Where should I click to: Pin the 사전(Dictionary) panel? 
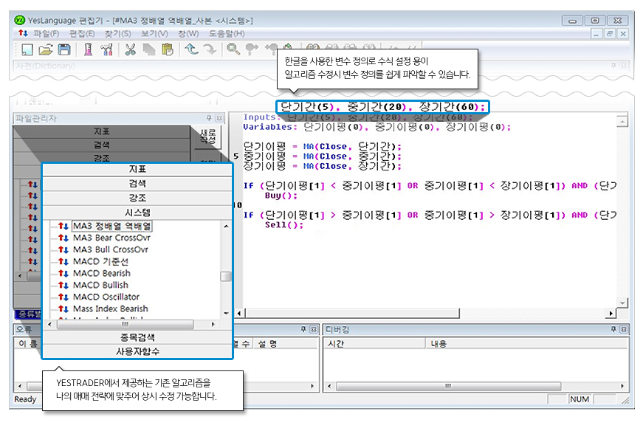614,66
